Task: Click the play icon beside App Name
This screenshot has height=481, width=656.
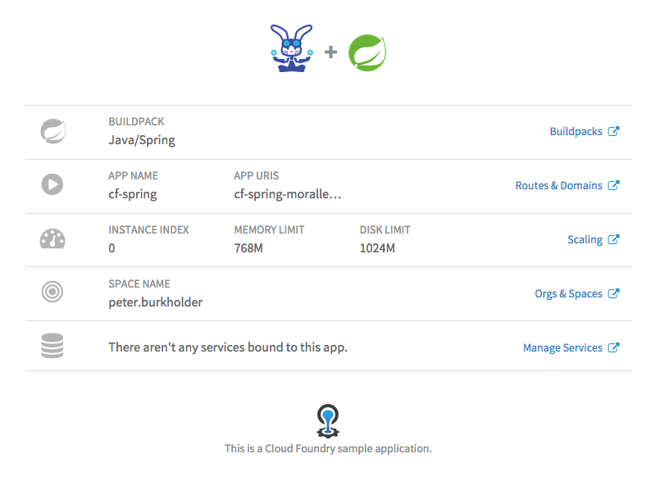Action: click(52, 184)
